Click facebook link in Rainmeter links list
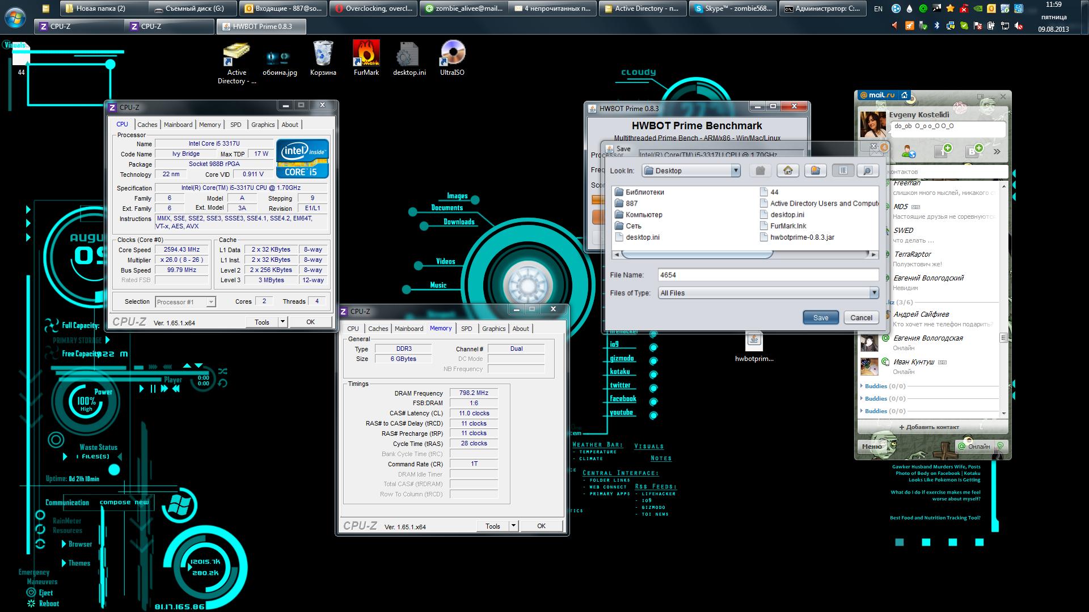Screen dimensions: 1089x612 pos(622,398)
